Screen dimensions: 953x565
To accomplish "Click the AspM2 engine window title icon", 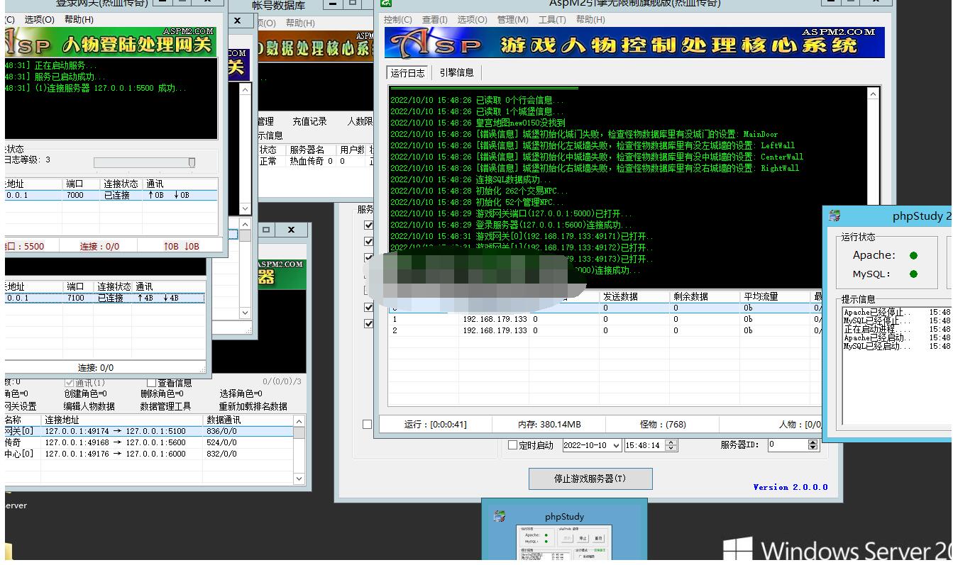I will (386, 3).
